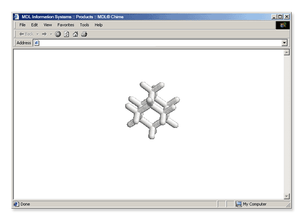Stop page loading with Stop icon
The width and height of the screenshot is (303, 221).
coord(58,34)
